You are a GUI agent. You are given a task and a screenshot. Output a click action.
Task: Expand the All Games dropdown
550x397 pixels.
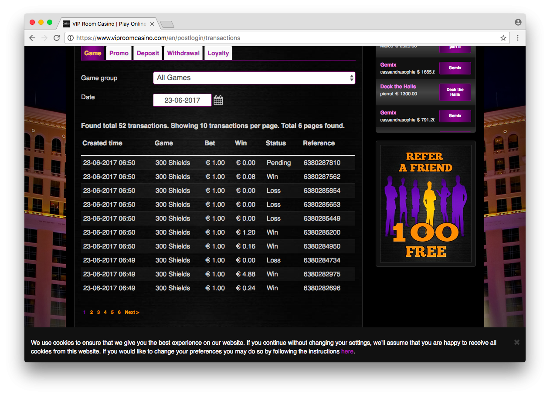[x=254, y=78]
